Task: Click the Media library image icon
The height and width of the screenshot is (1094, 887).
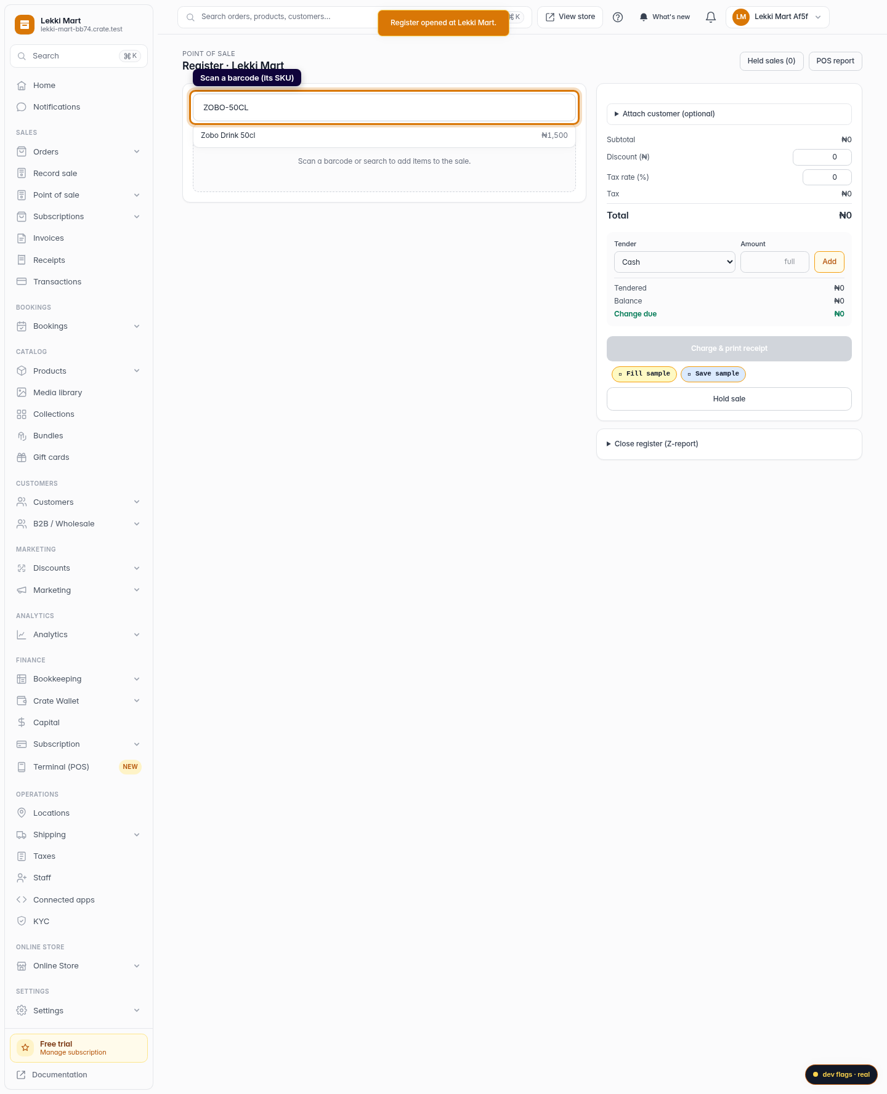Action: tap(22, 392)
